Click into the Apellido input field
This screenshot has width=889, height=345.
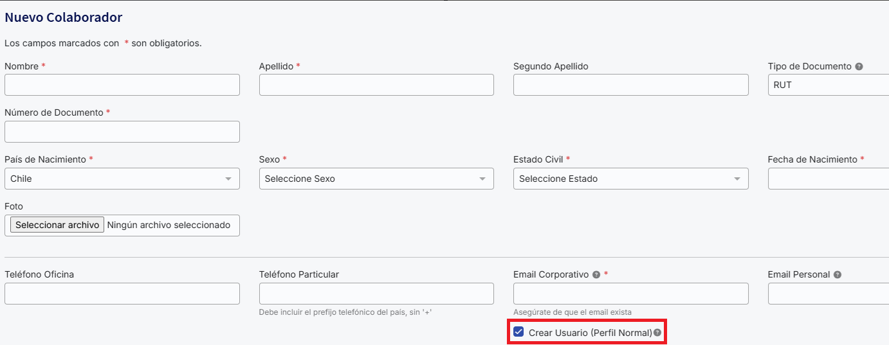[376, 85]
